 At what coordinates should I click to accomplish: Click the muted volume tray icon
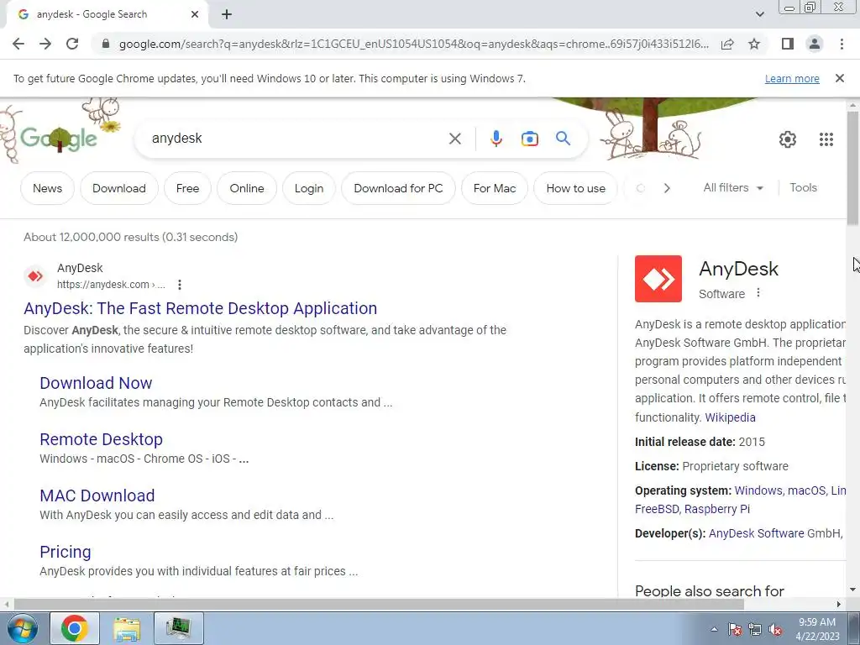(x=775, y=630)
